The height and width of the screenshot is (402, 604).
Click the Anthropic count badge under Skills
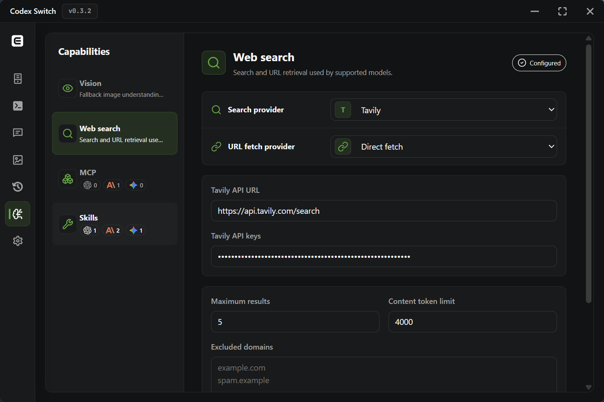point(112,230)
